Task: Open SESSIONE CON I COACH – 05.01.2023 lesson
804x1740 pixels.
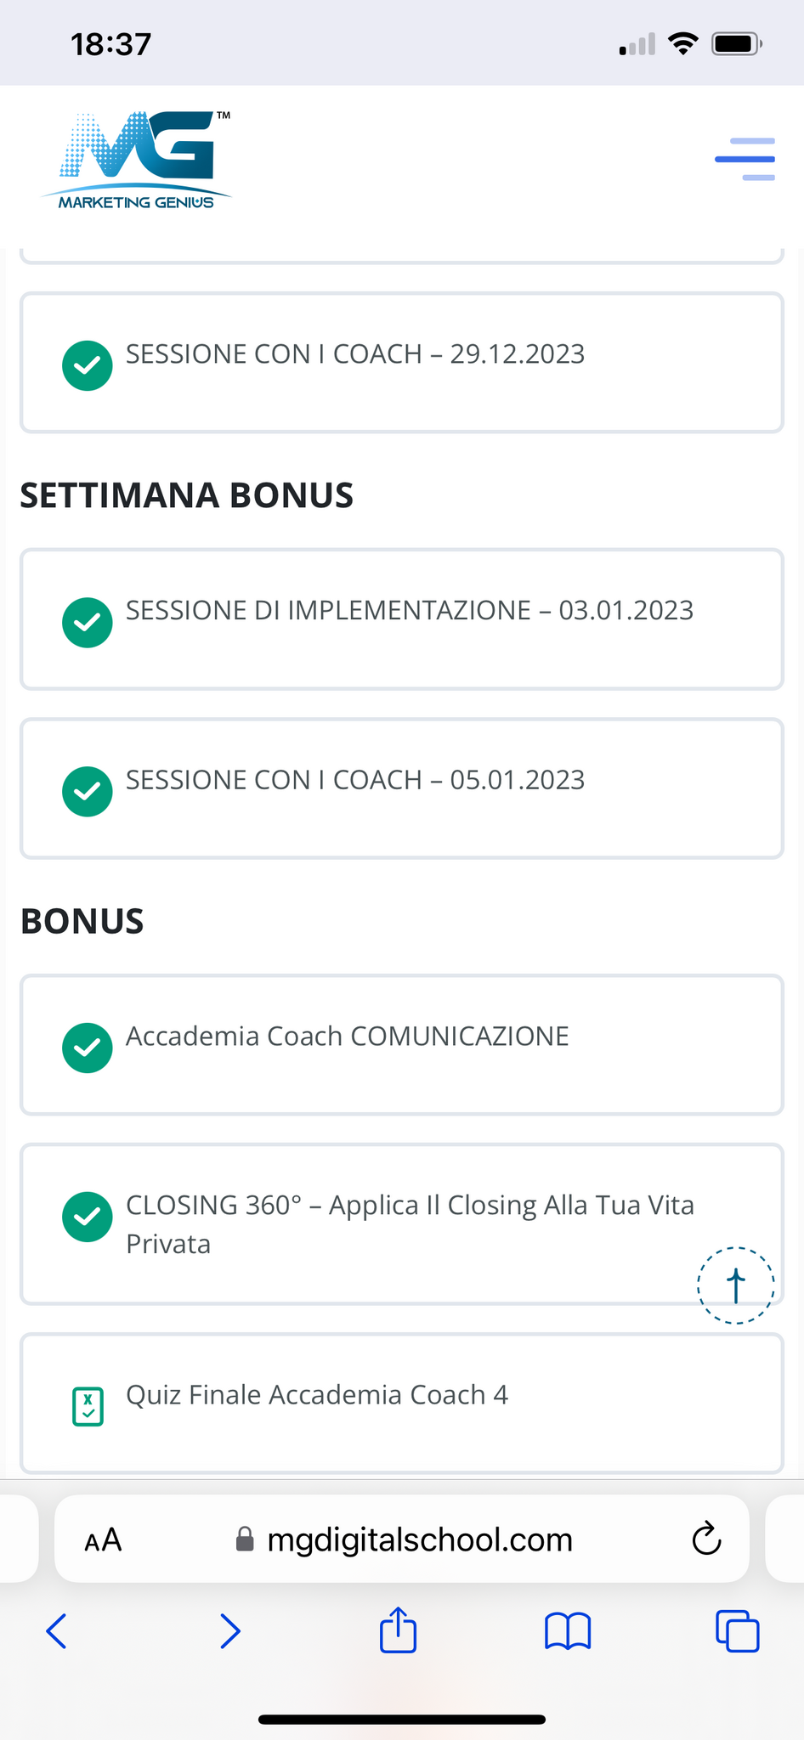Action: 355,780
